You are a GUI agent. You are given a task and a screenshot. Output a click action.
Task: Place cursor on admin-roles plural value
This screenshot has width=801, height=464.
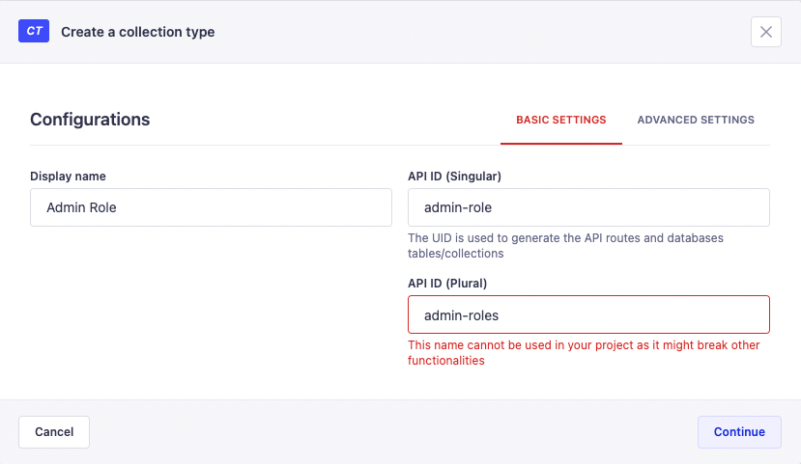[461, 314]
